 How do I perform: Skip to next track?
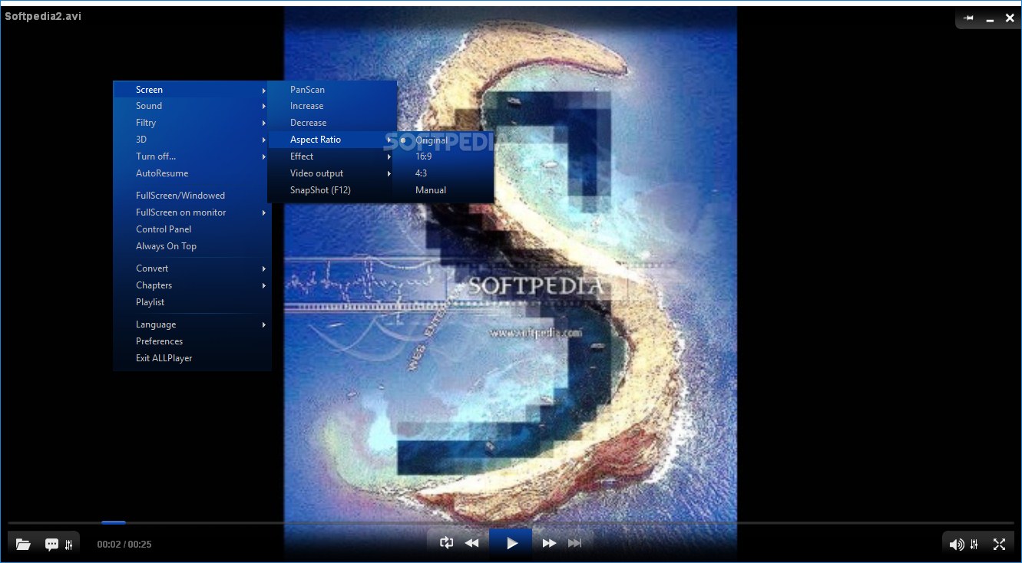click(574, 543)
